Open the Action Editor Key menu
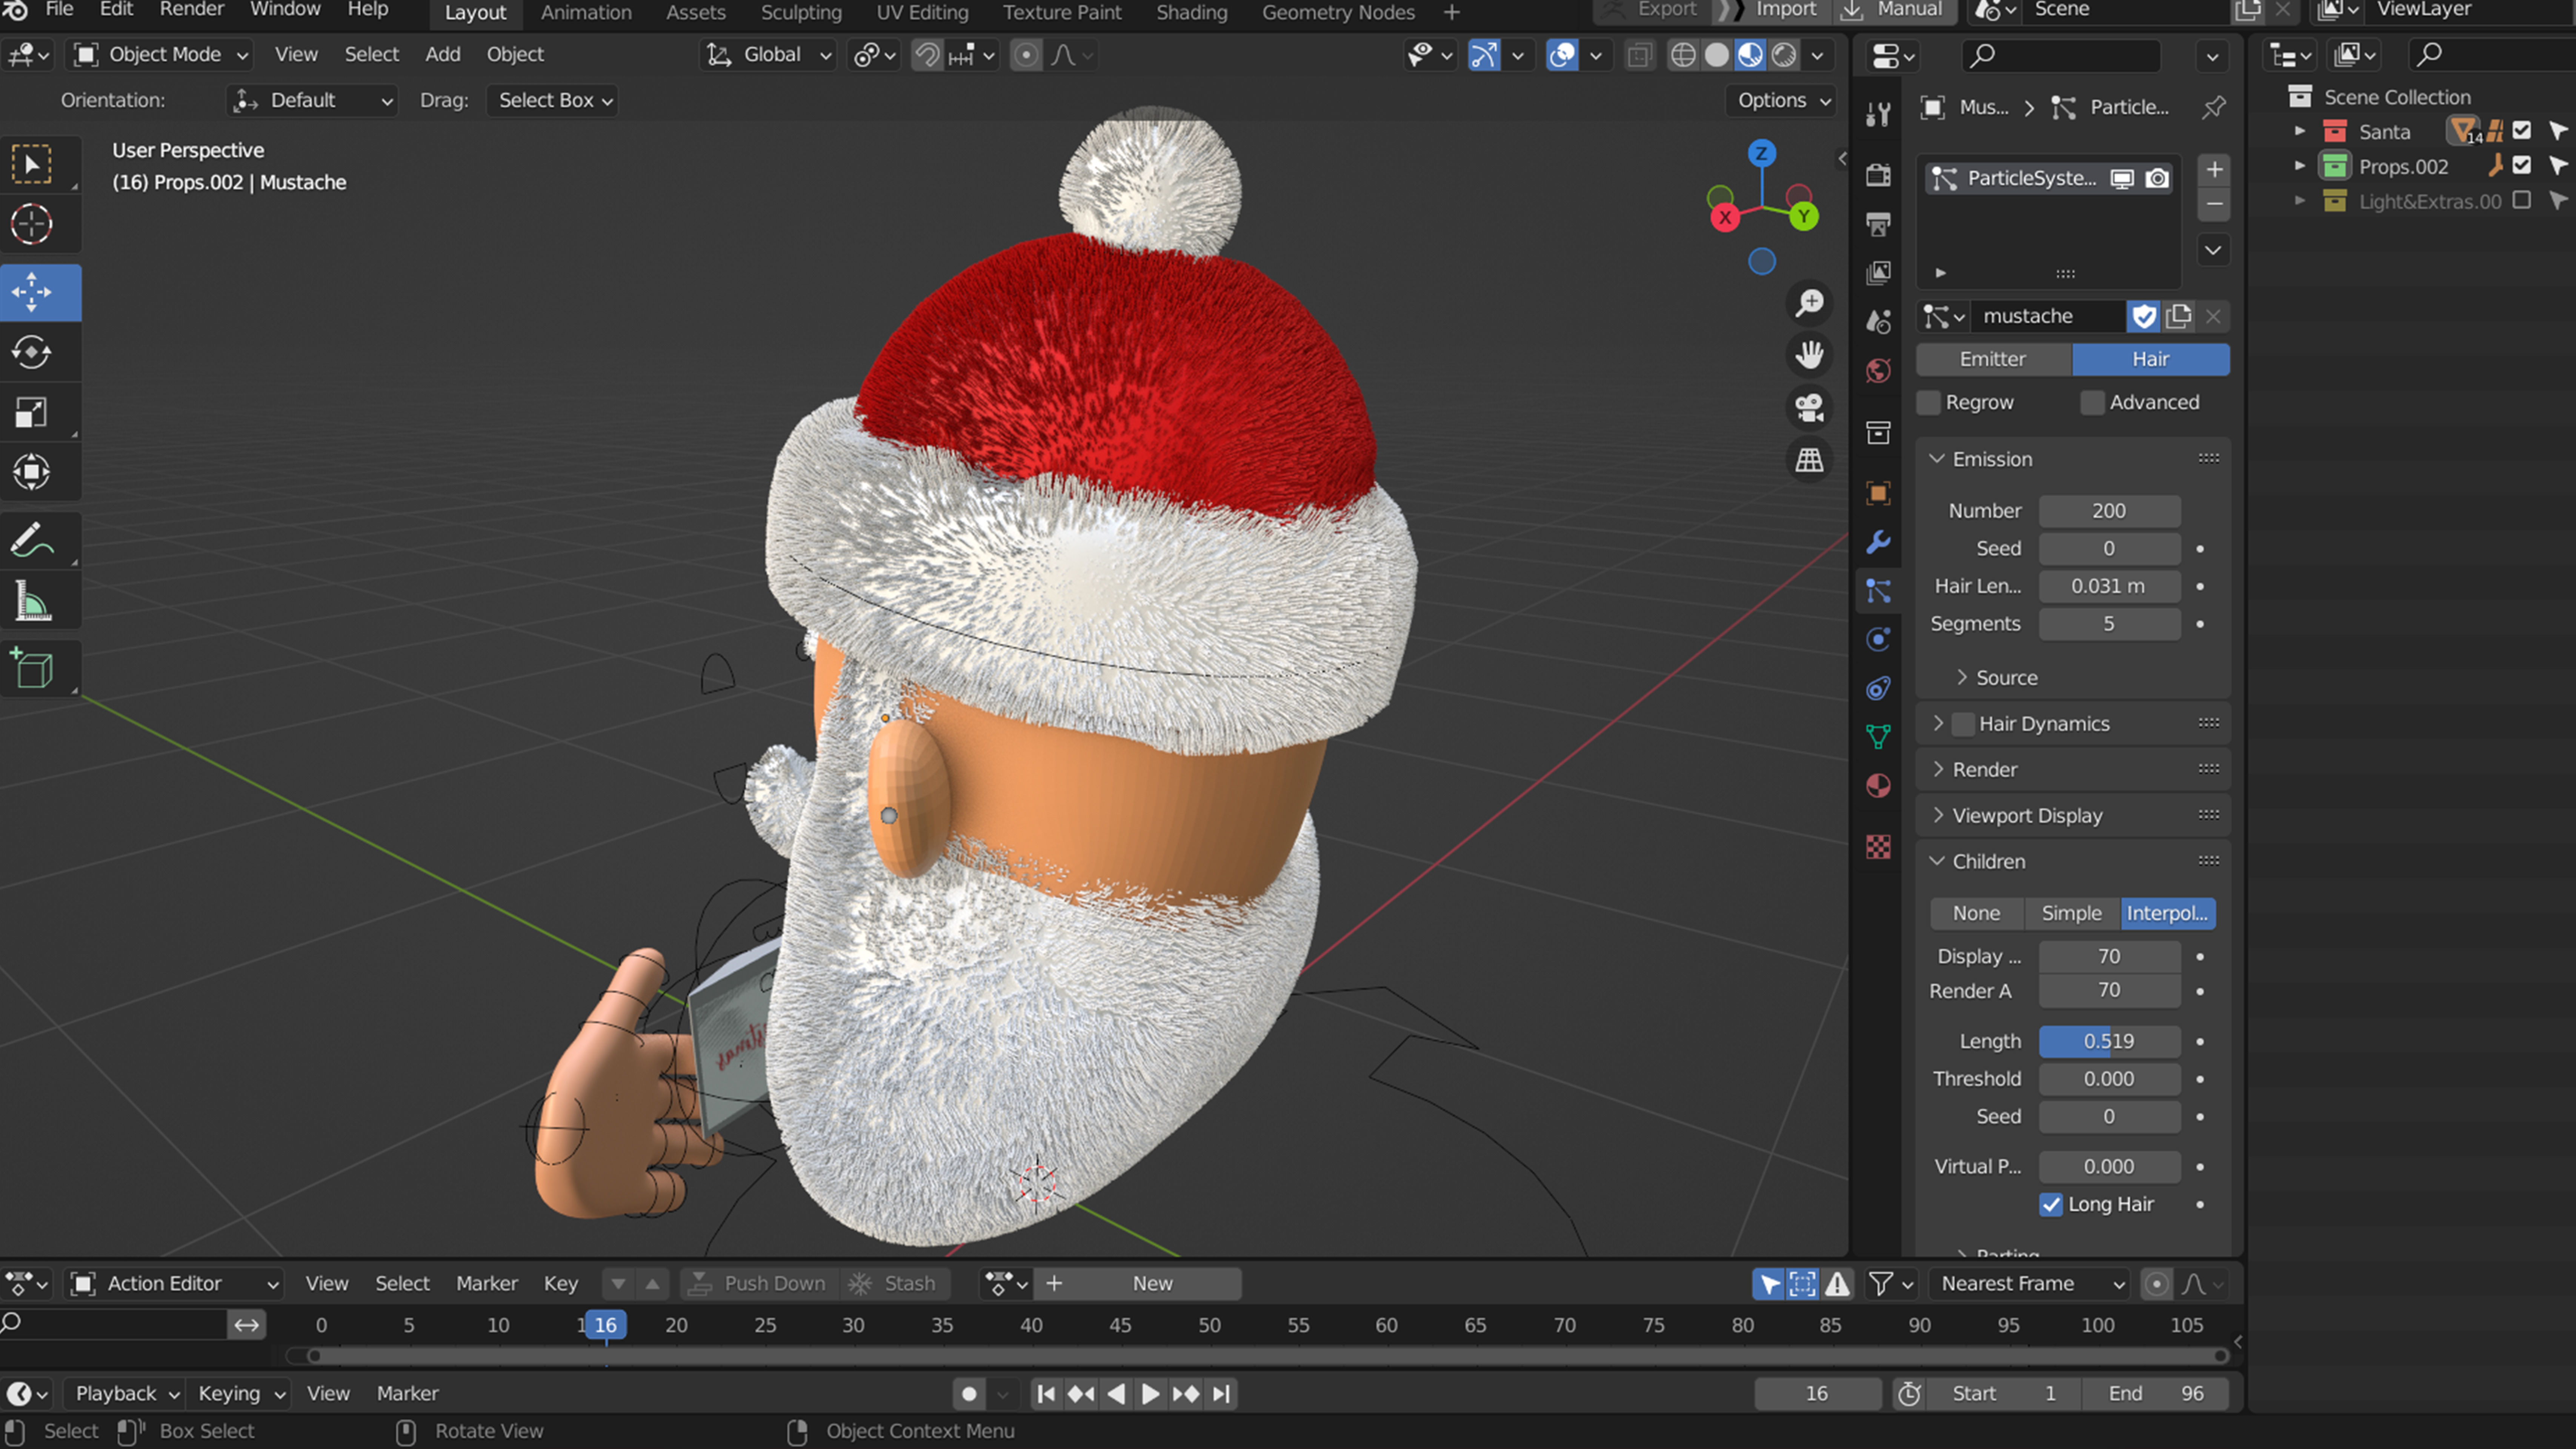The height and width of the screenshot is (1449, 2576). point(561,1284)
